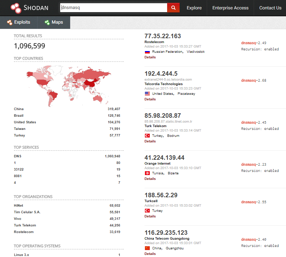
Task: Click Guangzhou city link
Action: pyautogui.click(x=175, y=248)
